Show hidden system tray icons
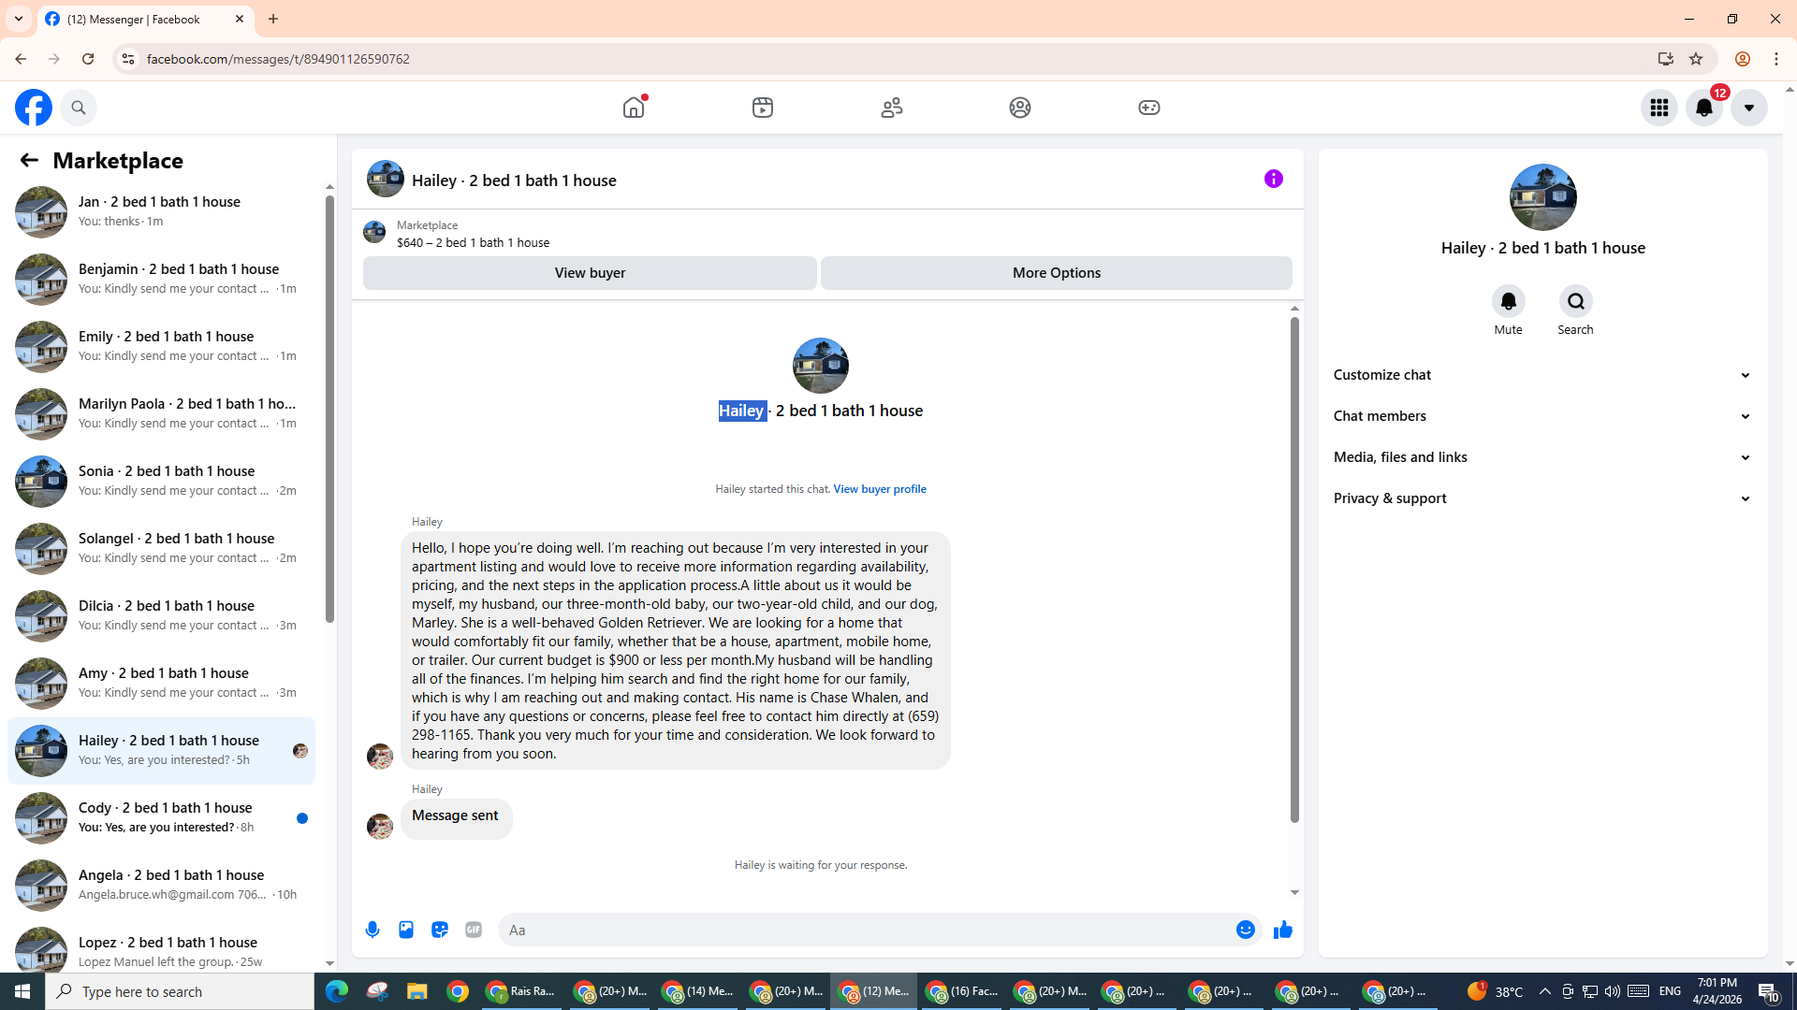Screen dimensions: 1797x1010 click(1545, 991)
